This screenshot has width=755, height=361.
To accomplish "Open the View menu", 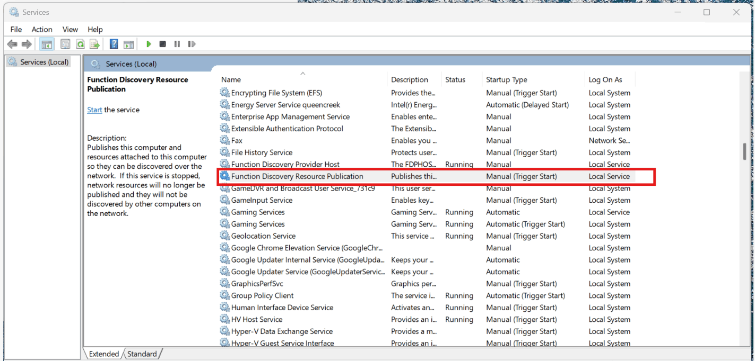I will [70, 29].
